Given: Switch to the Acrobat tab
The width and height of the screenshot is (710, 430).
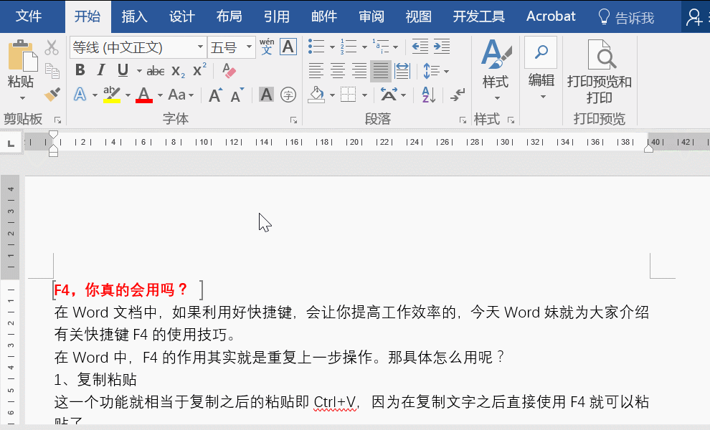Looking at the screenshot, I should point(551,16).
